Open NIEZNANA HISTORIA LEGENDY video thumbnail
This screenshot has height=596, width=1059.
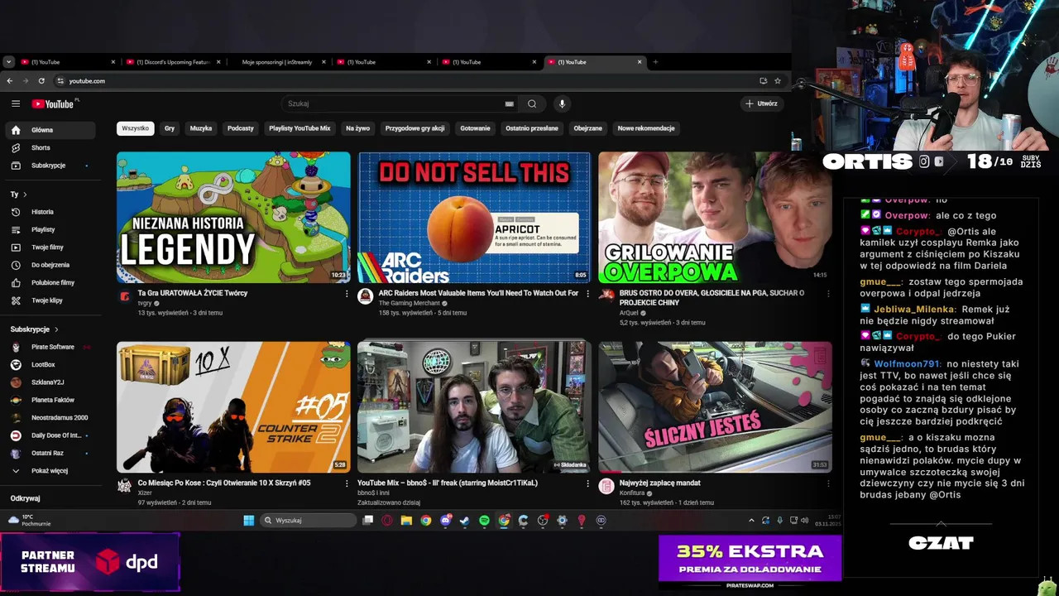tap(233, 218)
